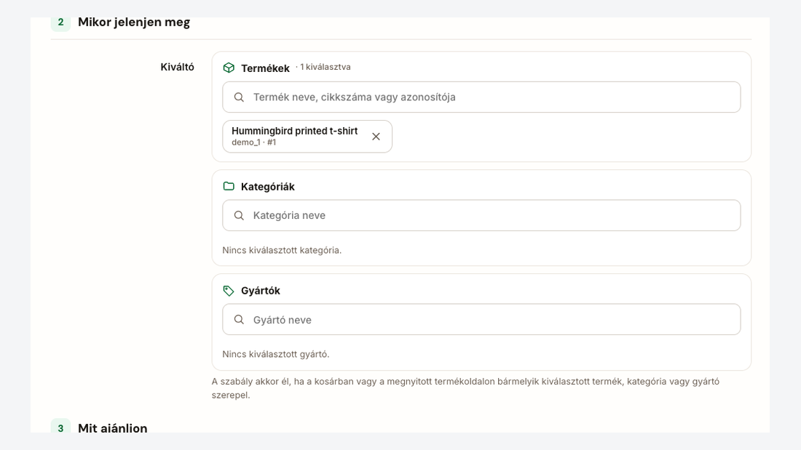Click the 'demo_1 · #1' reference text
The image size is (801, 450).
pos(254,142)
